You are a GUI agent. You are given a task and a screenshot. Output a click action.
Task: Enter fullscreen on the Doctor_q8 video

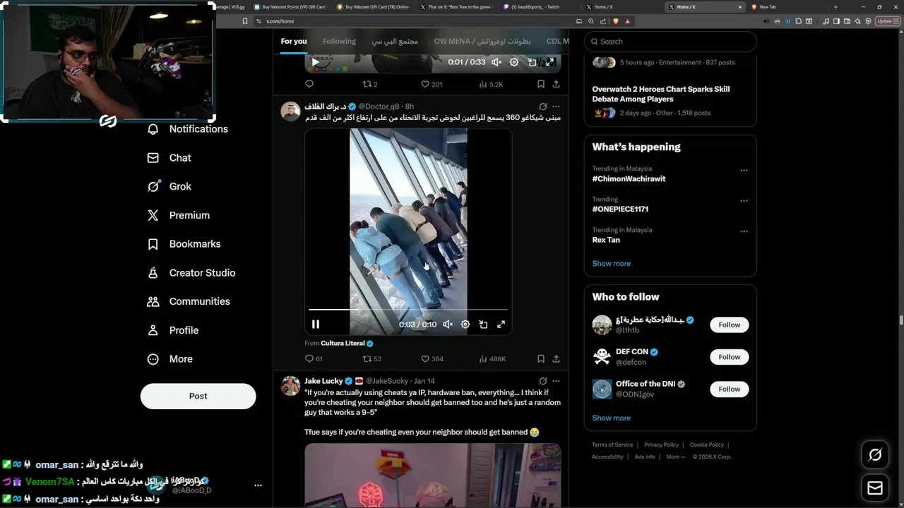(x=501, y=325)
